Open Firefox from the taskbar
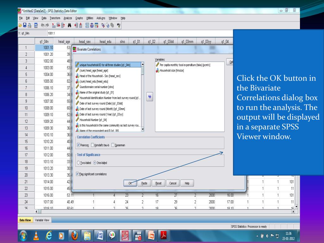 (74, 235)
